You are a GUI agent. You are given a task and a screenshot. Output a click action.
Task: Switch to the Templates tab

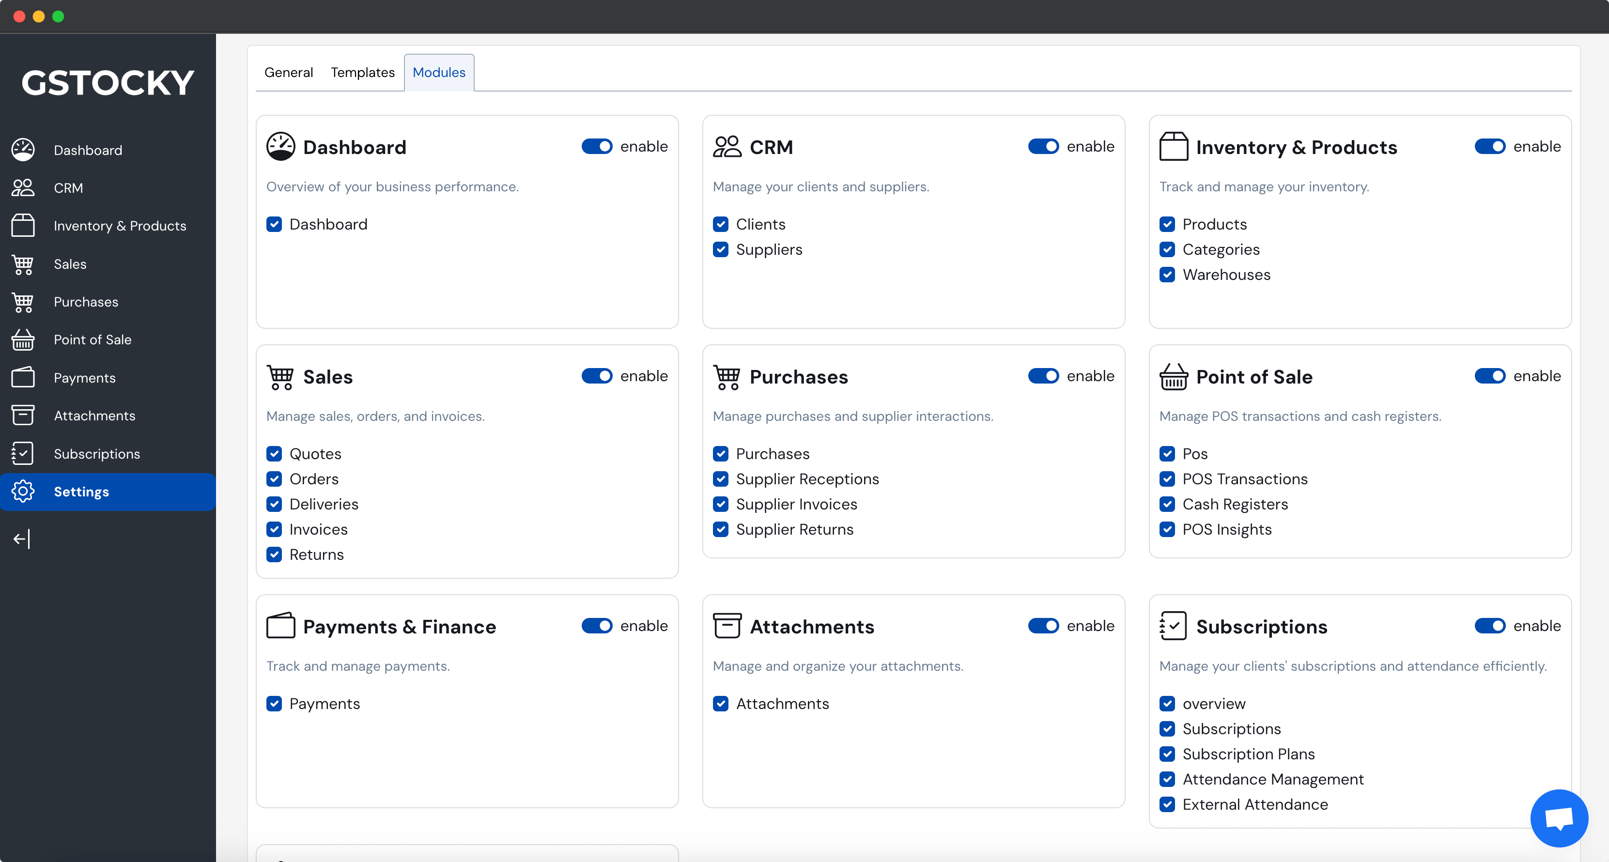coord(362,73)
